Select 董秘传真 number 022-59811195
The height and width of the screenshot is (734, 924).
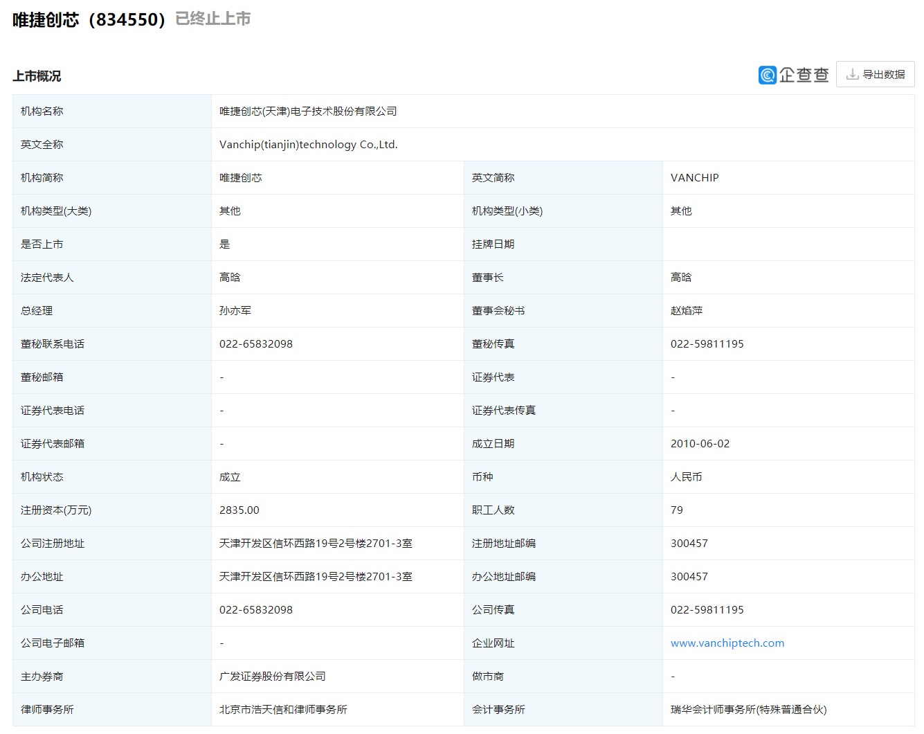pos(707,344)
